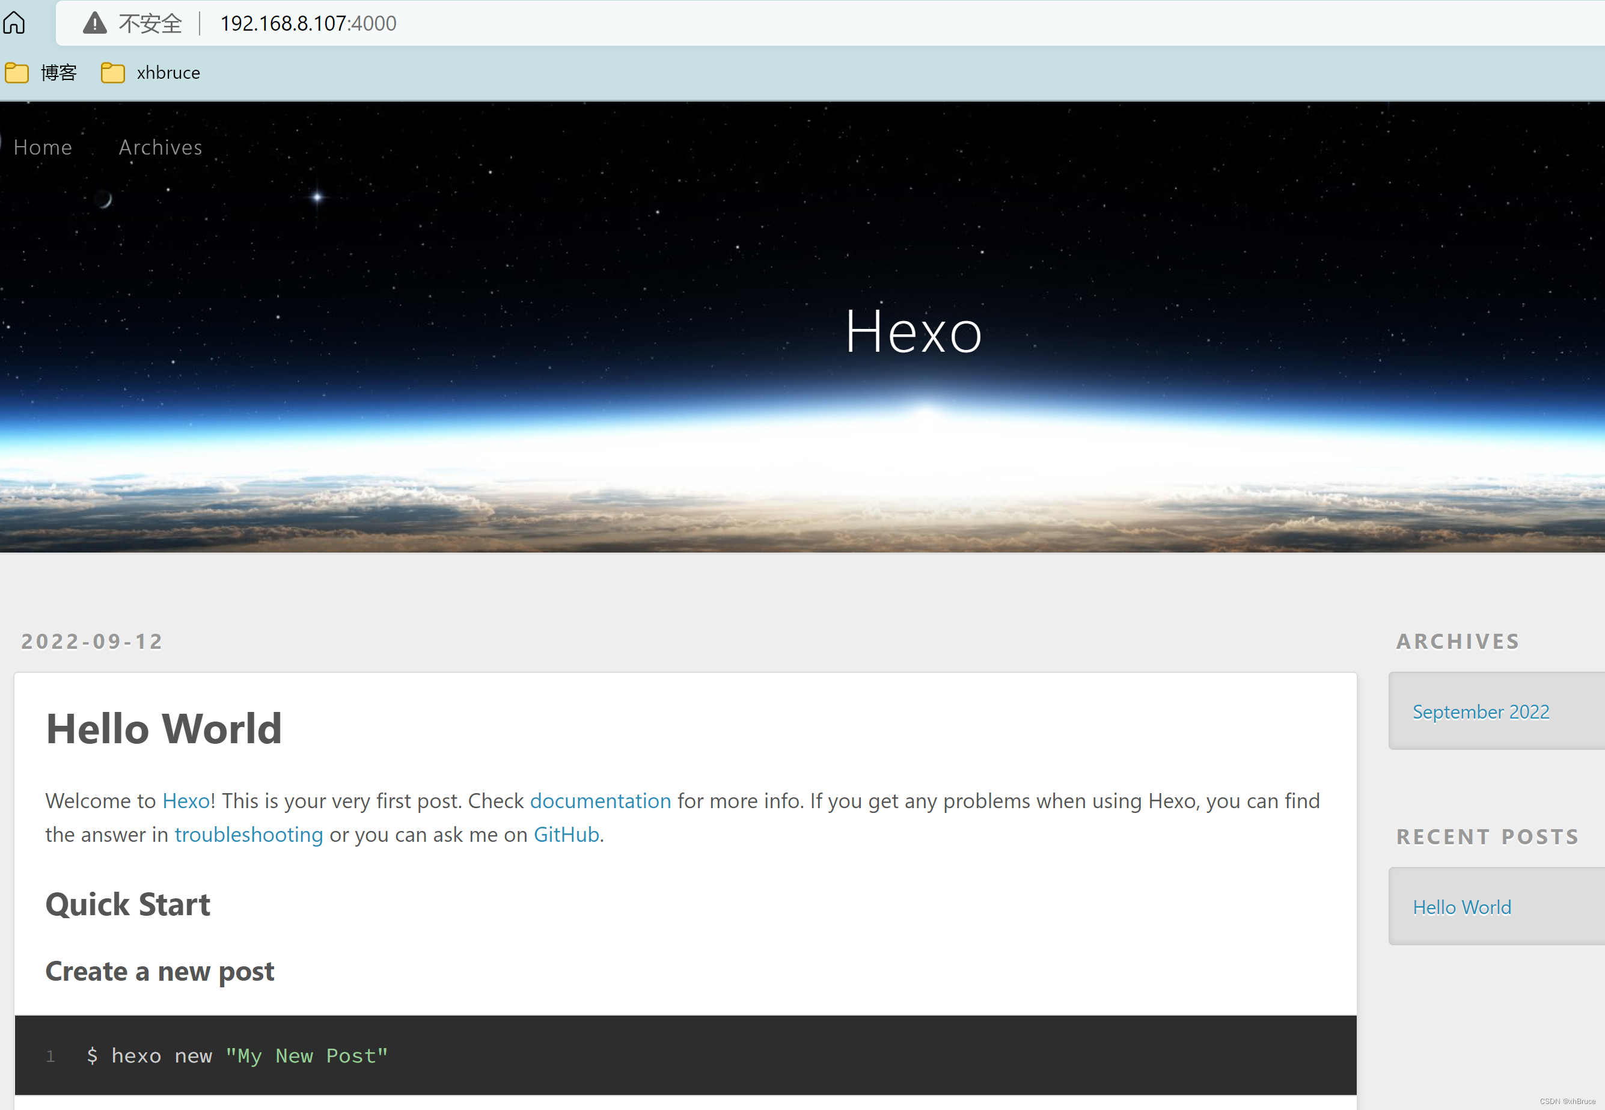Click the Quick Start heading
Screen dimensions: 1605x1110
tap(128, 905)
